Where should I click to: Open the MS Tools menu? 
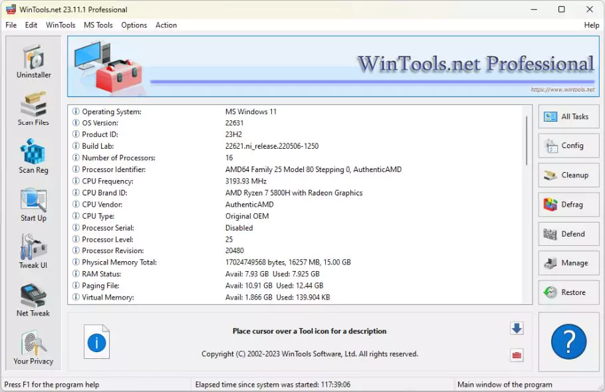(98, 25)
